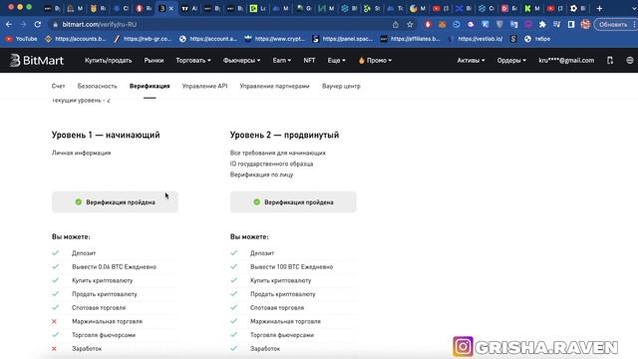Screen dimensions: 638x359
Task: Expand the Активы dropdown
Action: (x=471, y=60)
